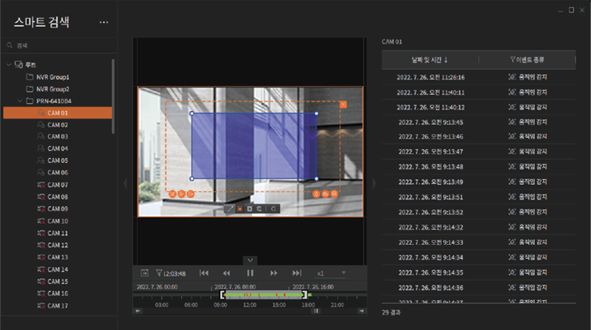Click the filter funnel icon beside the playback time
591x330 pixels.
tap(159, 273)
